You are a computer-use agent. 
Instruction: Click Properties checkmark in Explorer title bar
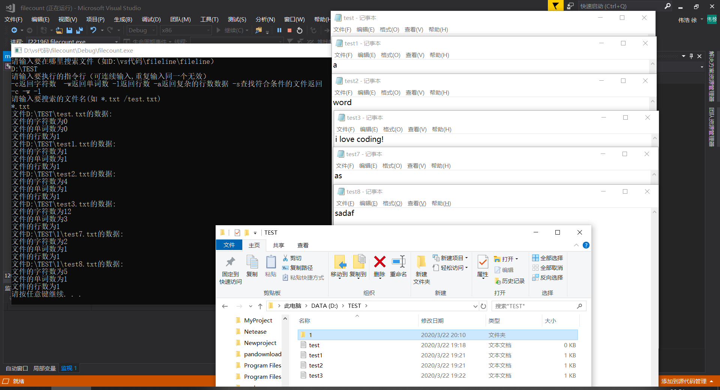point(237,232)
